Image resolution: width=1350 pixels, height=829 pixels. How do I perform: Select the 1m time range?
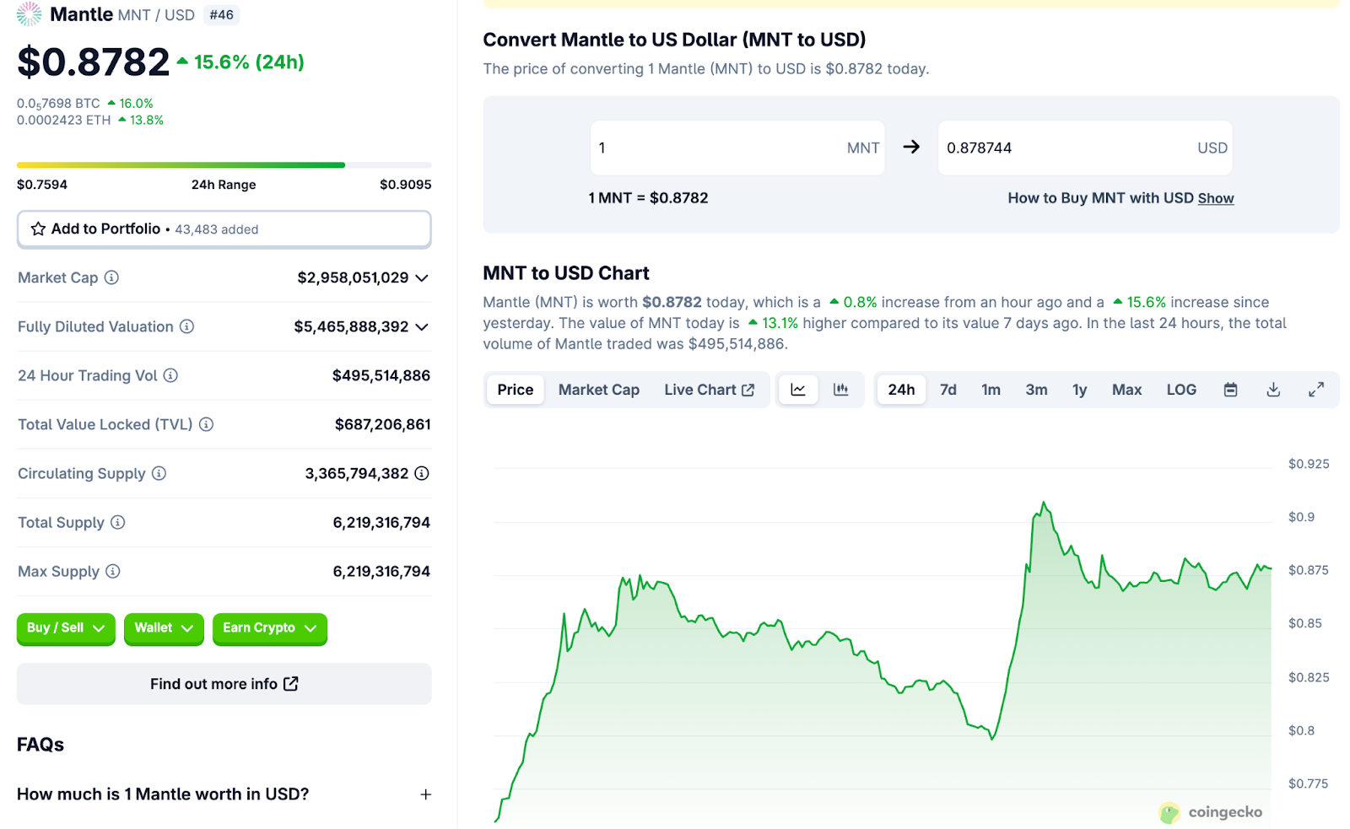tap(991, 390)
